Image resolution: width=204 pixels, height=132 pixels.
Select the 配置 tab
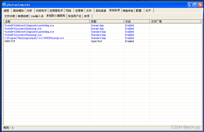click(x=139, y=11)
